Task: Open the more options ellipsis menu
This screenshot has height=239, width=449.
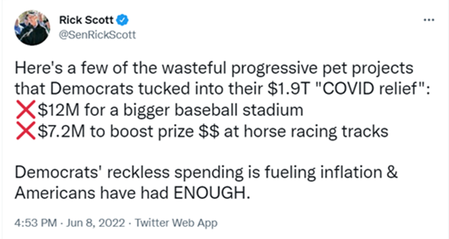Action: (429, 20)
